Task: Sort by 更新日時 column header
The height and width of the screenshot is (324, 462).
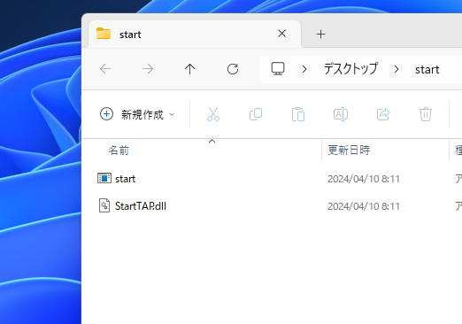Action: (x=349, y=150)
